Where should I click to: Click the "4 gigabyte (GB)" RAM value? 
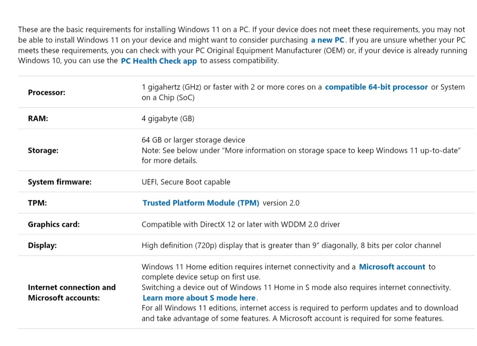point(168,118)
